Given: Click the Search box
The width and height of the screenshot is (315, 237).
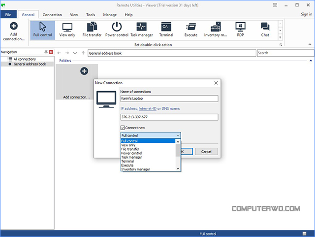Looking at the screenshot, I should [285, 53].
